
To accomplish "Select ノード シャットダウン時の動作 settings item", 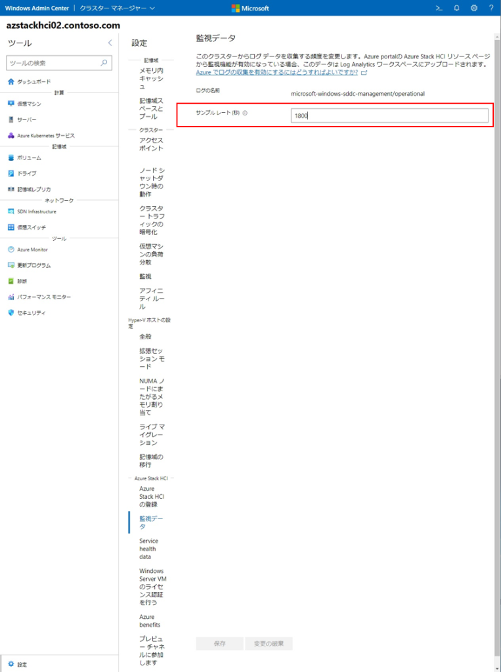I will [152, 182].
